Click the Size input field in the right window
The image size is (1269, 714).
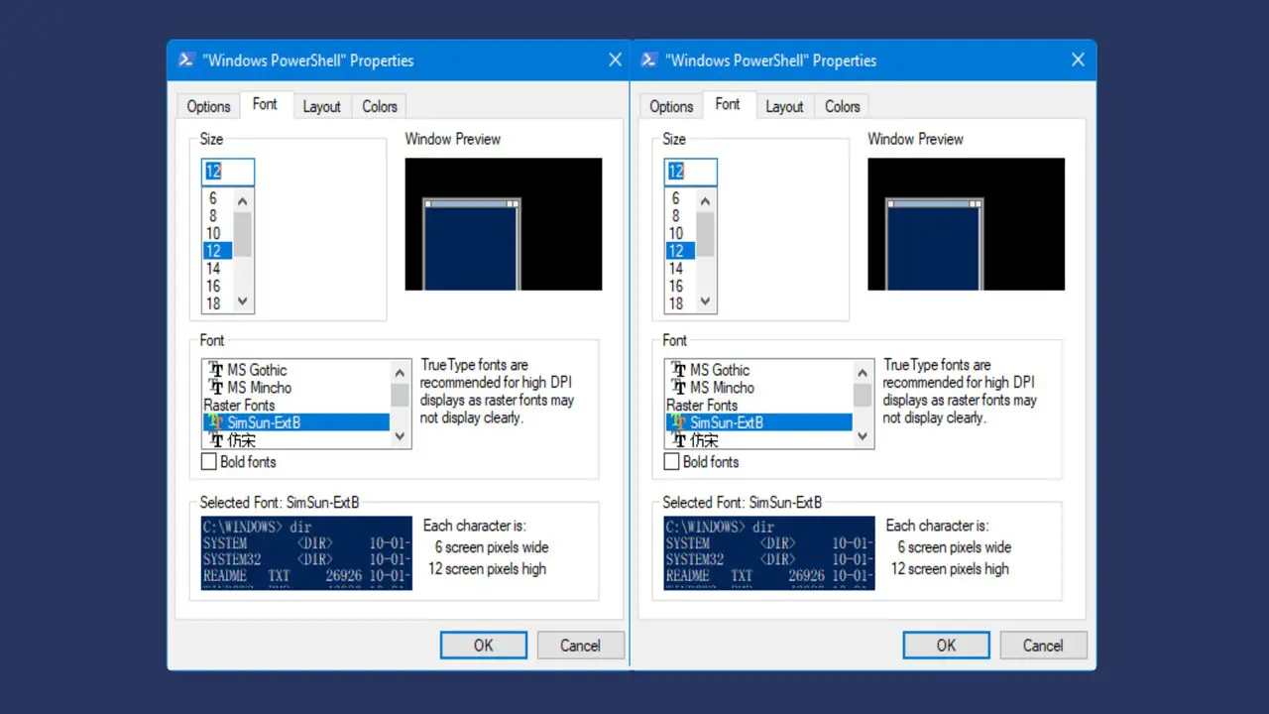[691, 172]
